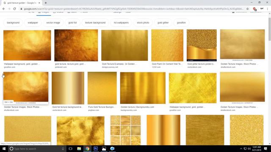Open the 123rf.com source link
Viewport: 271px width, 152px height.
point(156,67)
